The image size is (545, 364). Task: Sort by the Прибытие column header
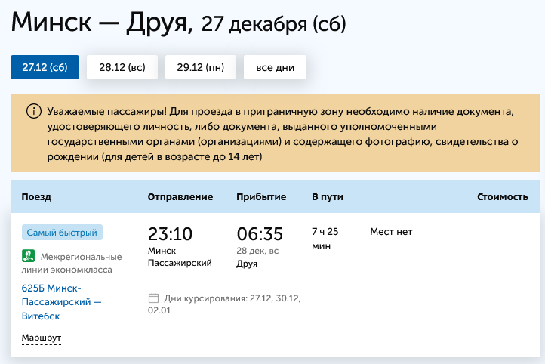(x=261, y=197)
